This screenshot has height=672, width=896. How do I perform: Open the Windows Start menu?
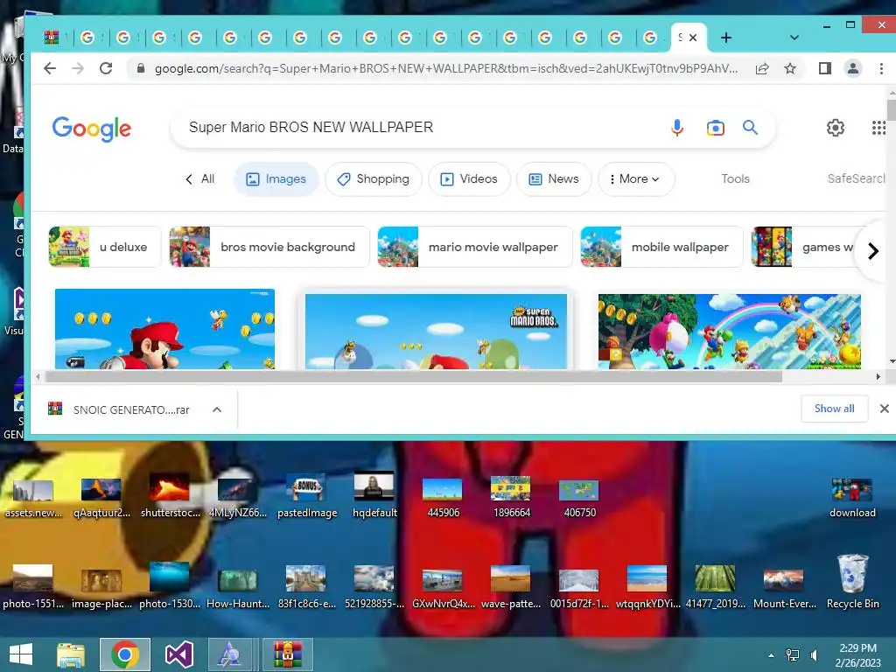click(21, 654)
